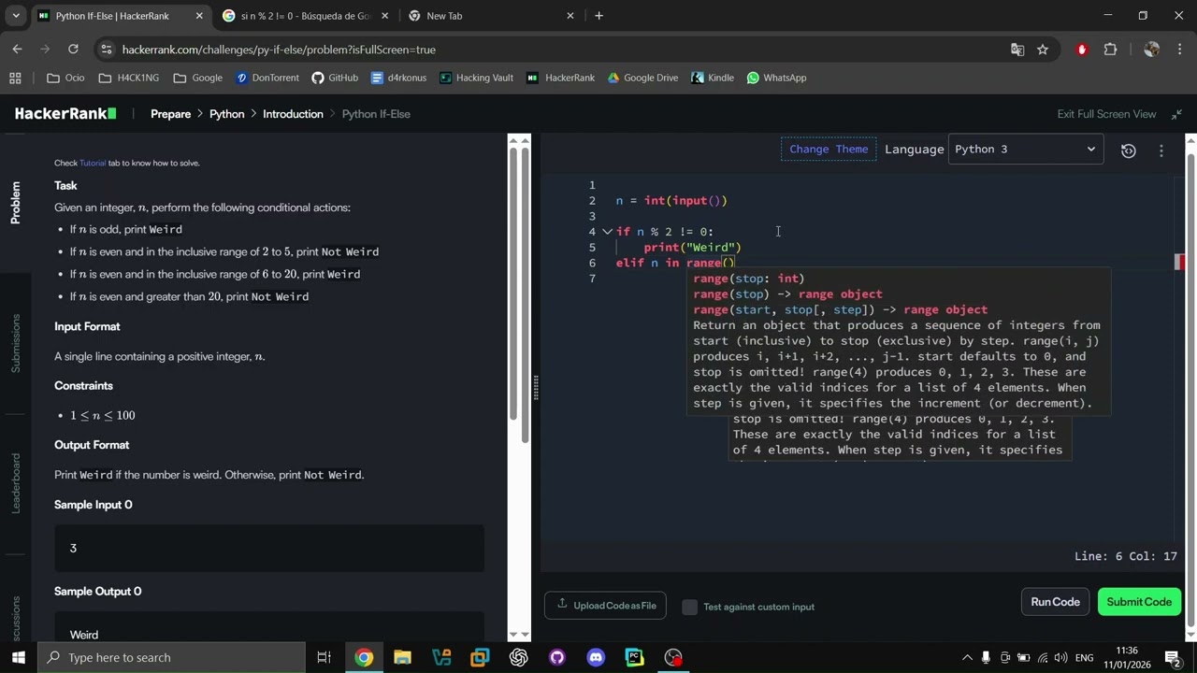
Task: Open the Google Drive bookmark
Action: [x=642, y=78]
